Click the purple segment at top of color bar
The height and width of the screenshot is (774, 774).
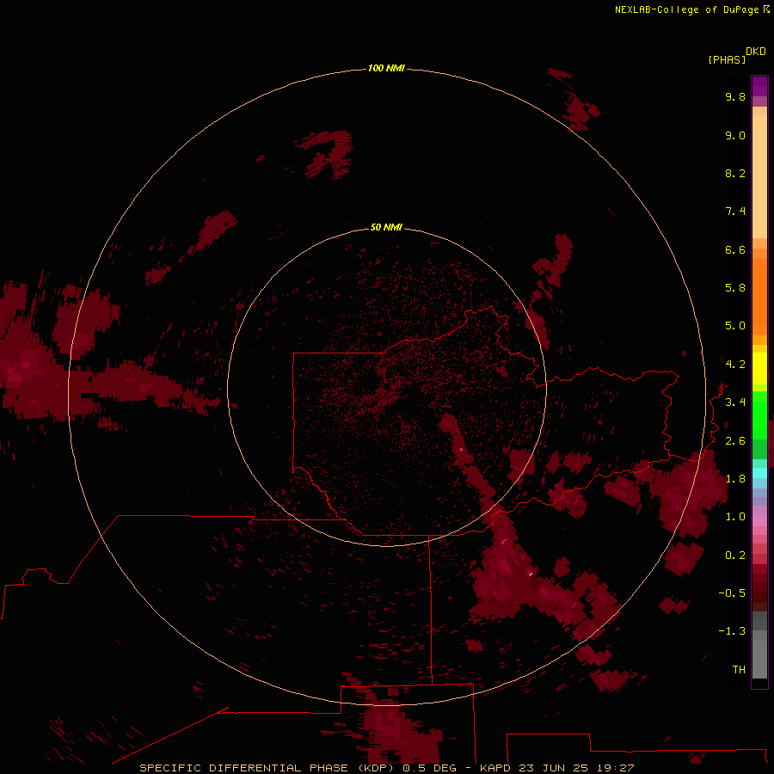pos(759,86)
